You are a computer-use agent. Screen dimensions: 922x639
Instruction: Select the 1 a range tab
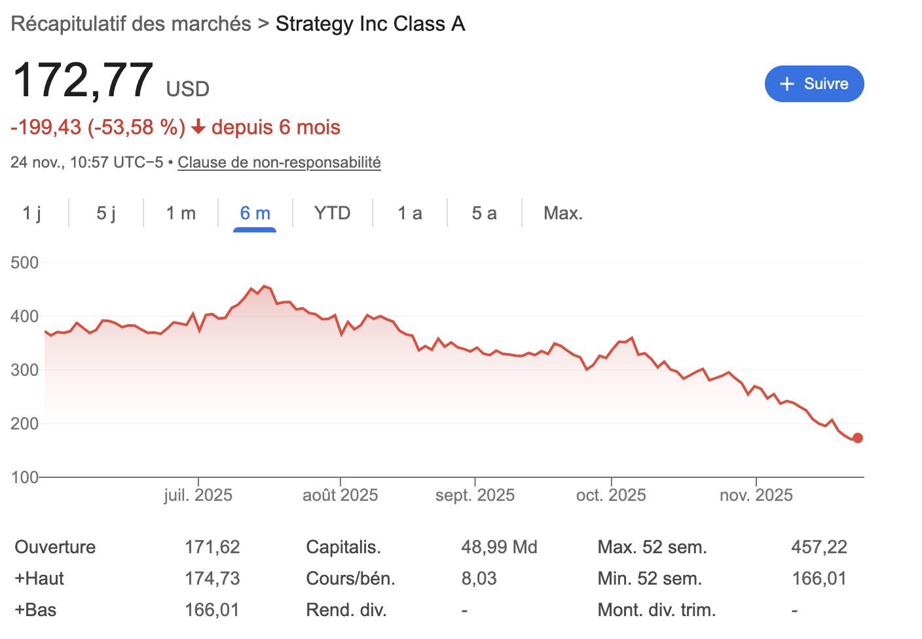coord(410,213)
